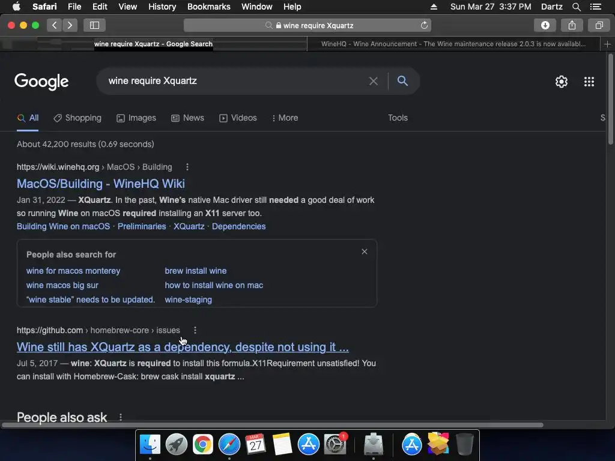Open the Bookmarks menu

(208, 7)
